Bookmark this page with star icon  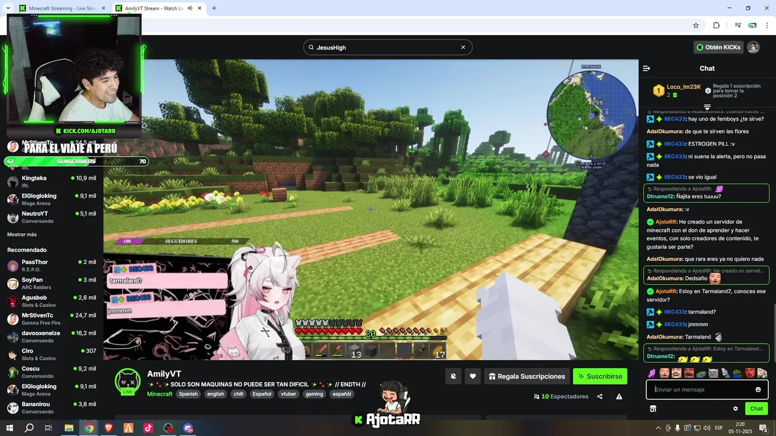click(x=696, y=25)
